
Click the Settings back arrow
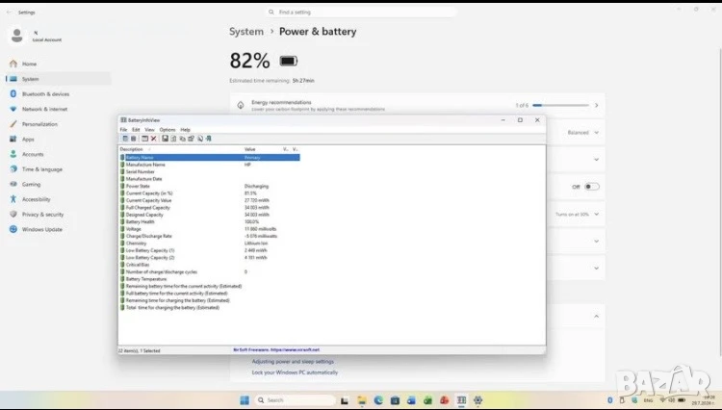click(9, 13)
